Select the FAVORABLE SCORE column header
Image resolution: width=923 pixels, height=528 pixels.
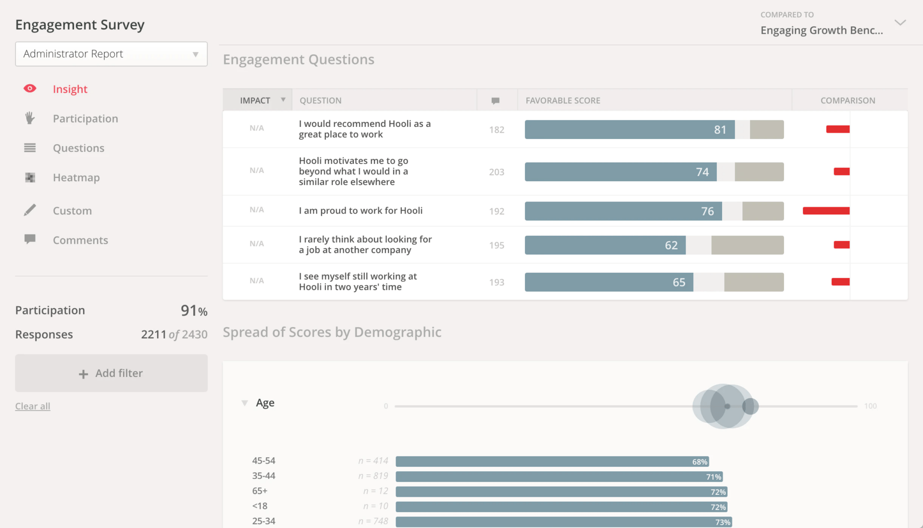(562, 100)
